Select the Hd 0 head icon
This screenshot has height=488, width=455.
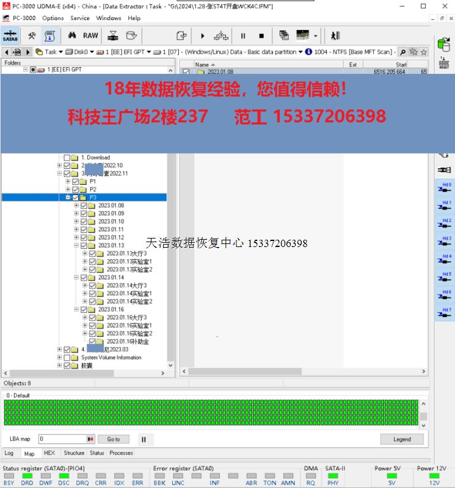click(445, 187)
